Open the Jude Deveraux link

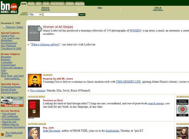pos(52,131)
